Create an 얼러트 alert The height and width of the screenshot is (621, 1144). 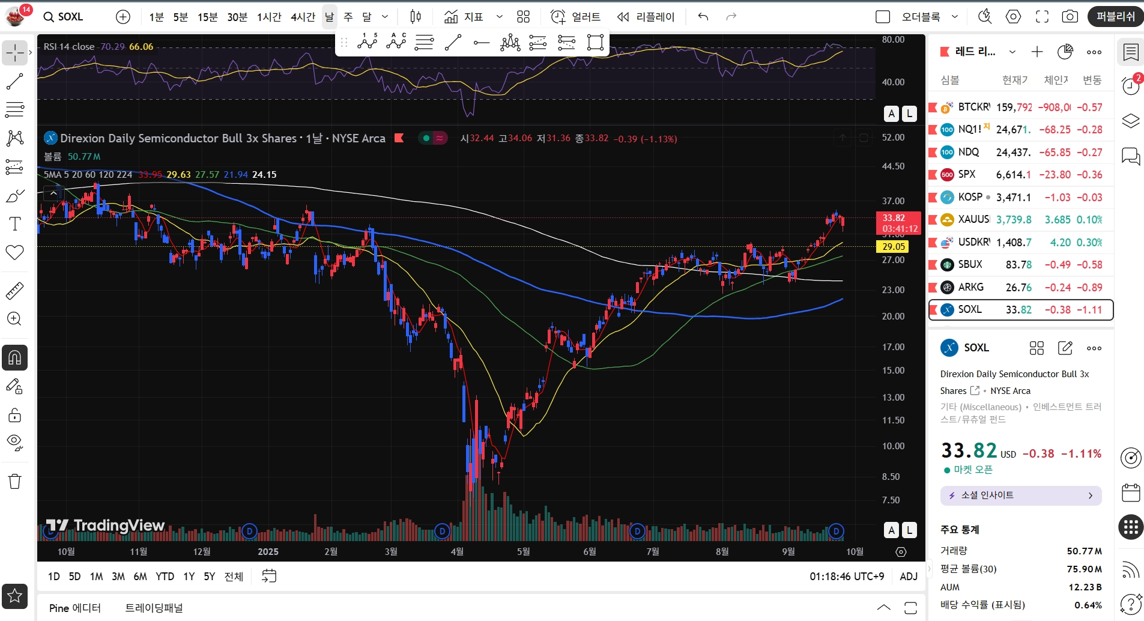[x=575, y=17]
